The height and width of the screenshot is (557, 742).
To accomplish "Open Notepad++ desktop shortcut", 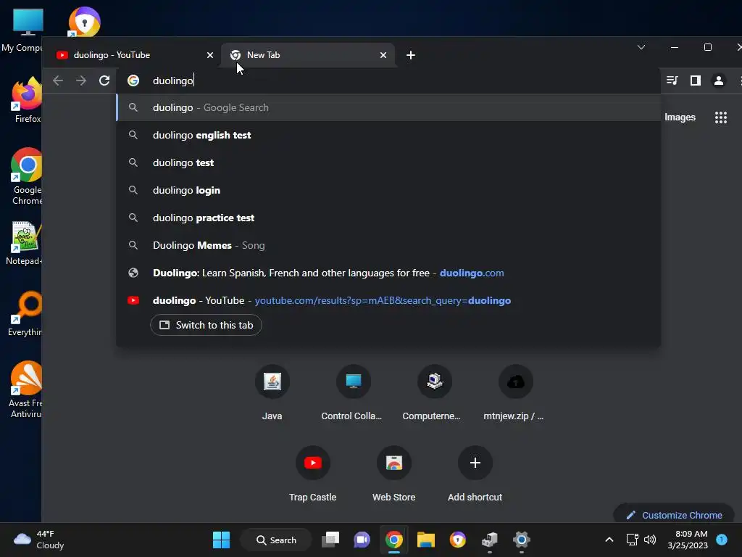I will point(24,242).
